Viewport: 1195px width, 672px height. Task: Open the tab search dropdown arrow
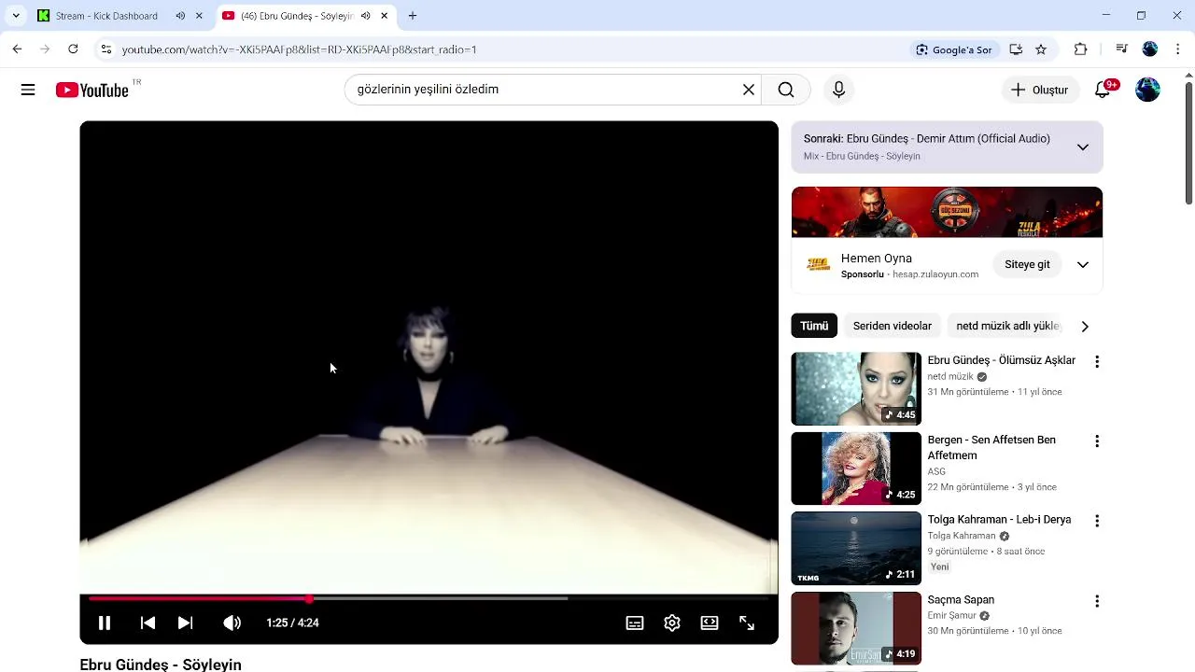coord(16,16)
